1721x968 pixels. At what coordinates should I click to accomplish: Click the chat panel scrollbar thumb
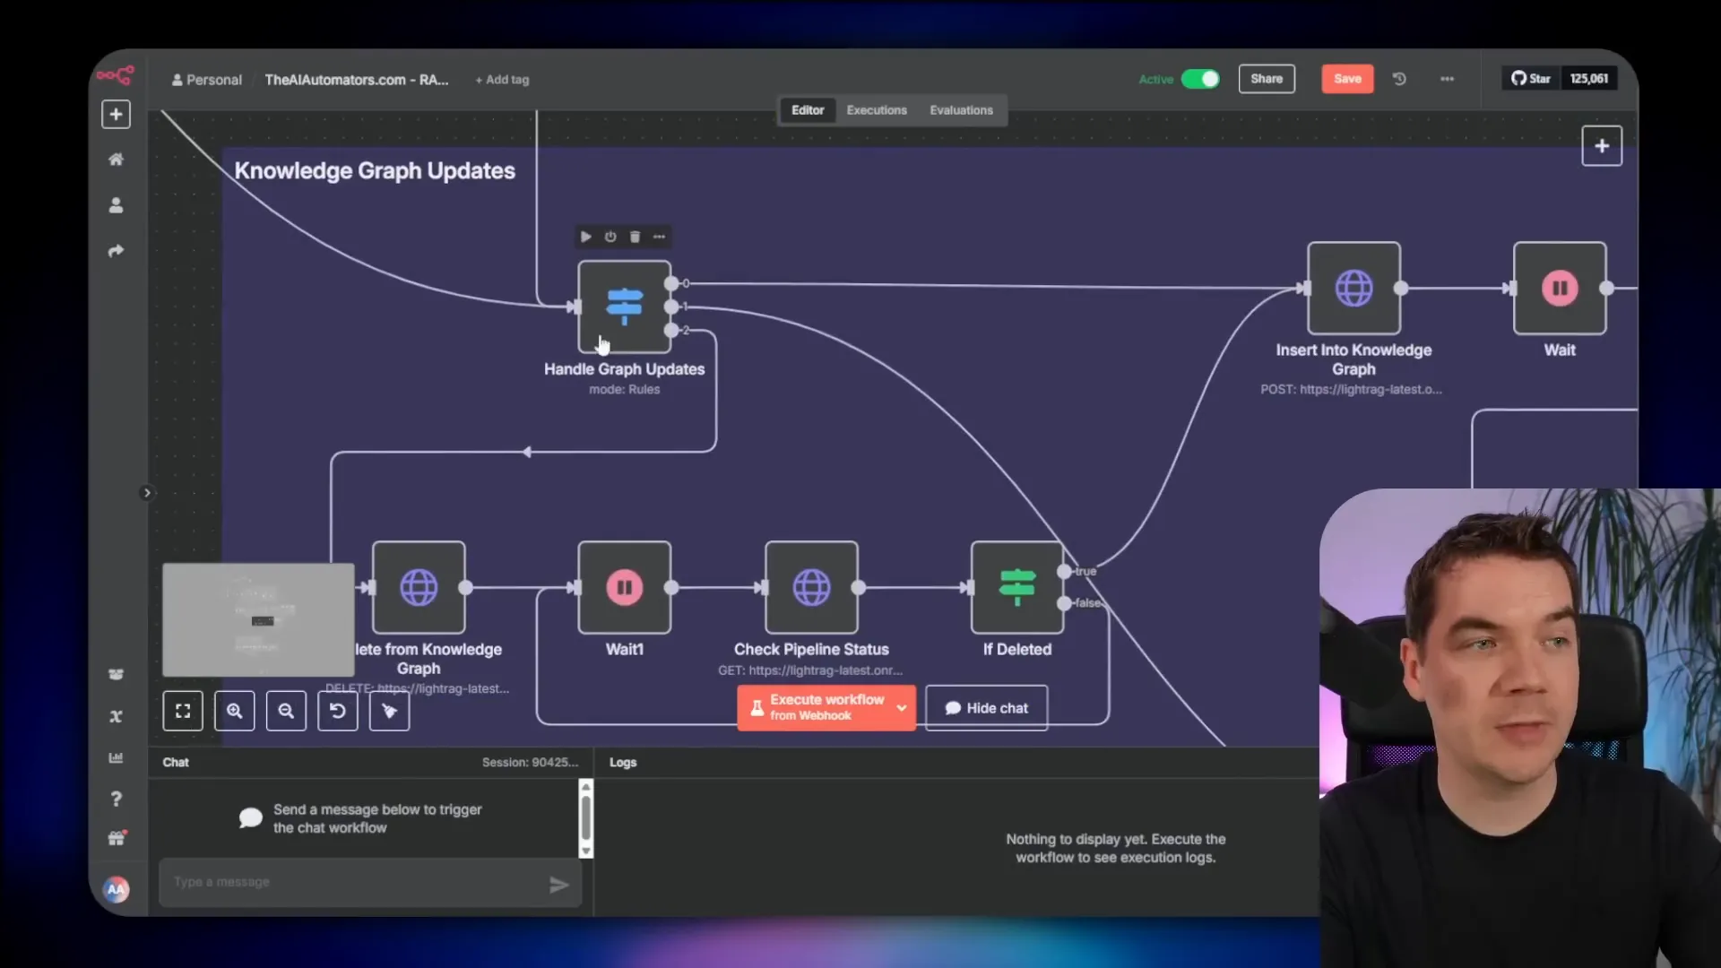pos(586,817)
